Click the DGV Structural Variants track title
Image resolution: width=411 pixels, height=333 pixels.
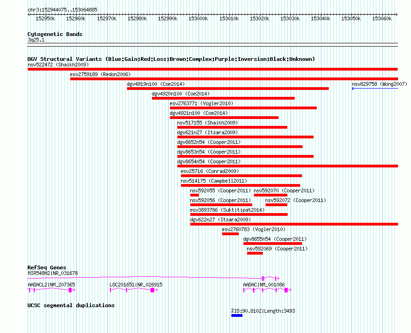pos(171,59)
